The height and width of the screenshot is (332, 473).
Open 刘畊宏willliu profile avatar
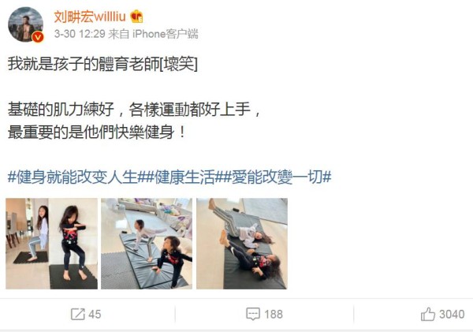26,24
